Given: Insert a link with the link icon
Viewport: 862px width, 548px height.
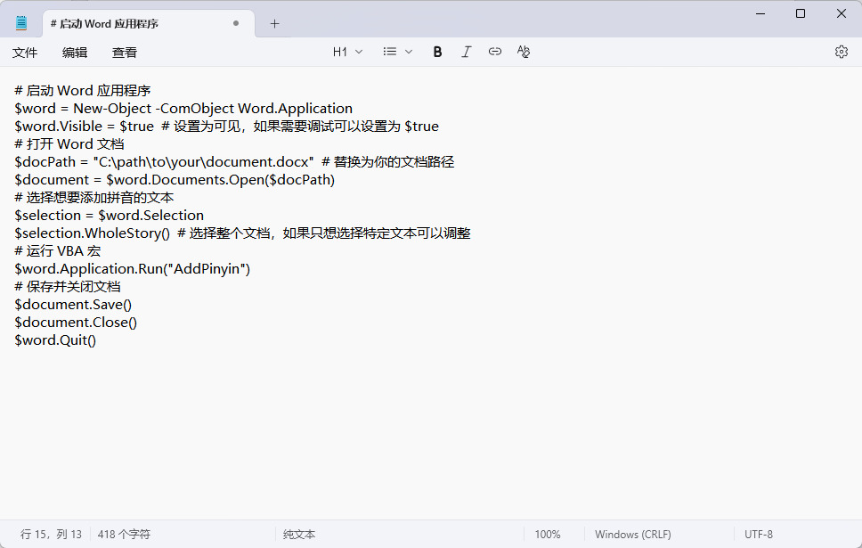Looking at the screenshot, I should pyautogui.click(x=495, y=52).
